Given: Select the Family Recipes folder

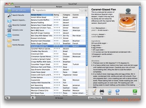Looking at the screenshot, I should pyautogui.click(x=9, y=45).
